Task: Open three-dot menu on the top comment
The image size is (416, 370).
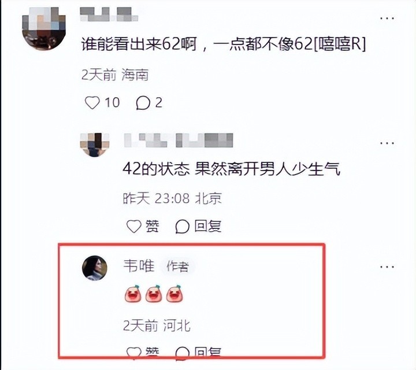Action: 387,18
